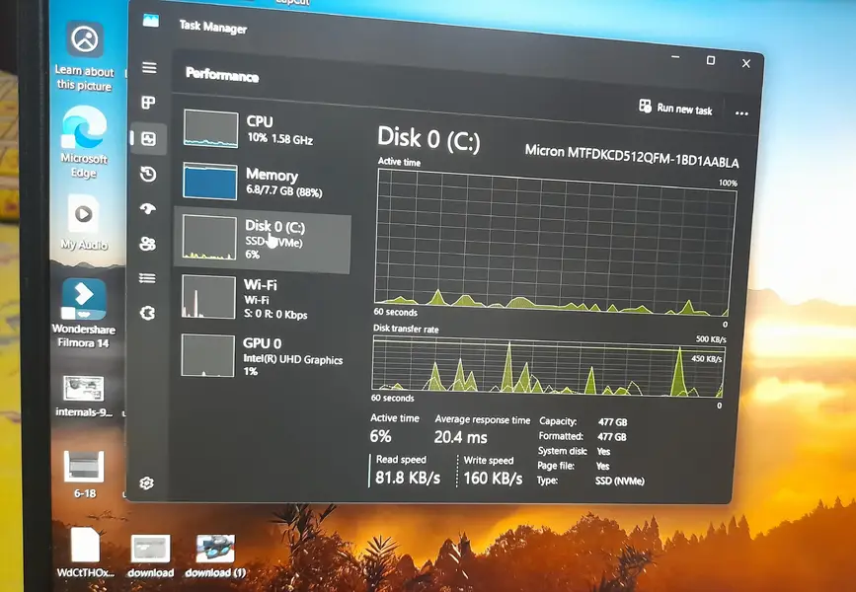Switch to the Users page icon

pos(148,244)
